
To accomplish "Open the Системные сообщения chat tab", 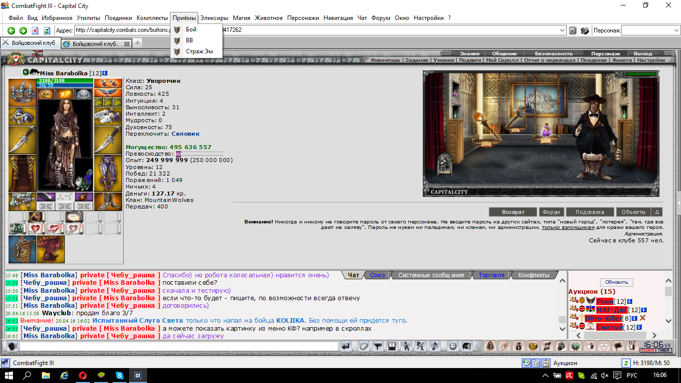I will click(431, 275).
